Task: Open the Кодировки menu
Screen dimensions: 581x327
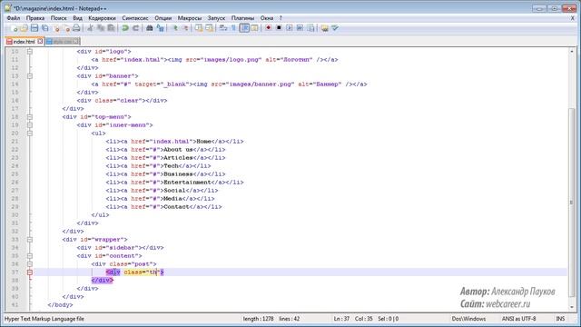Action: (x=102, y=18)
